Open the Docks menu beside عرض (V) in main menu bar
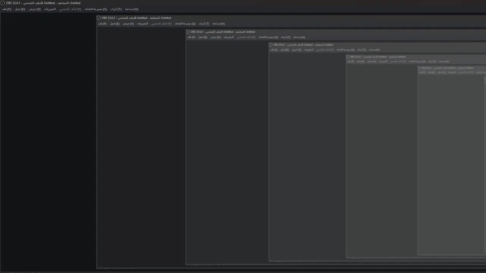 [50, 9]
